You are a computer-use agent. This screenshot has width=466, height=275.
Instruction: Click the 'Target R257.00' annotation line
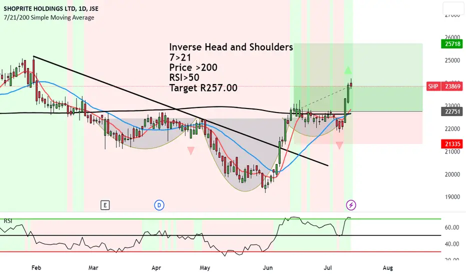[x=203, y=88]
